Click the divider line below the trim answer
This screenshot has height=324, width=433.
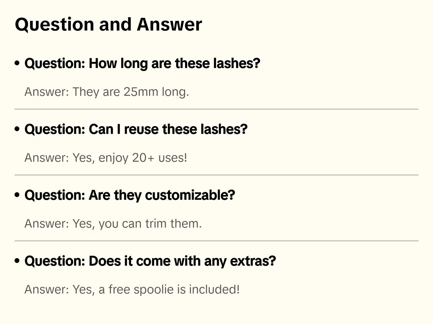point(217,241)
